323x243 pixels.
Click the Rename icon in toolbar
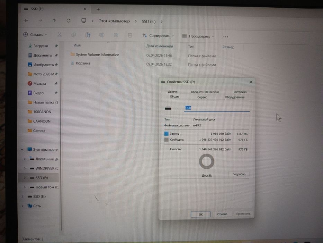pos(102,35)
